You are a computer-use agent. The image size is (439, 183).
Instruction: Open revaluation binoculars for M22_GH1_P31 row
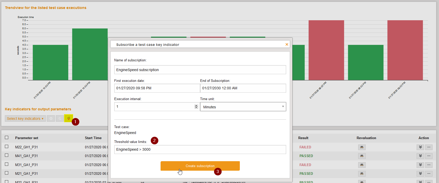pyautogui.click(x=362, y=147)
